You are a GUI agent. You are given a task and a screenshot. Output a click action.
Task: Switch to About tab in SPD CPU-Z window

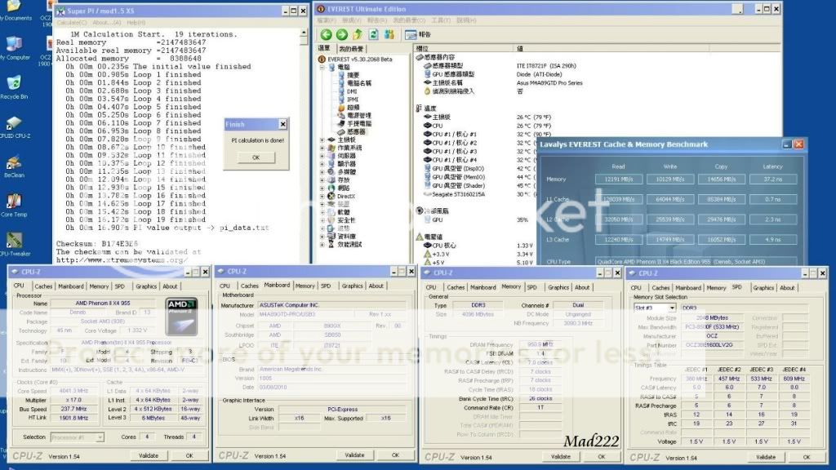pyautogui.click(x=787, y=288)
